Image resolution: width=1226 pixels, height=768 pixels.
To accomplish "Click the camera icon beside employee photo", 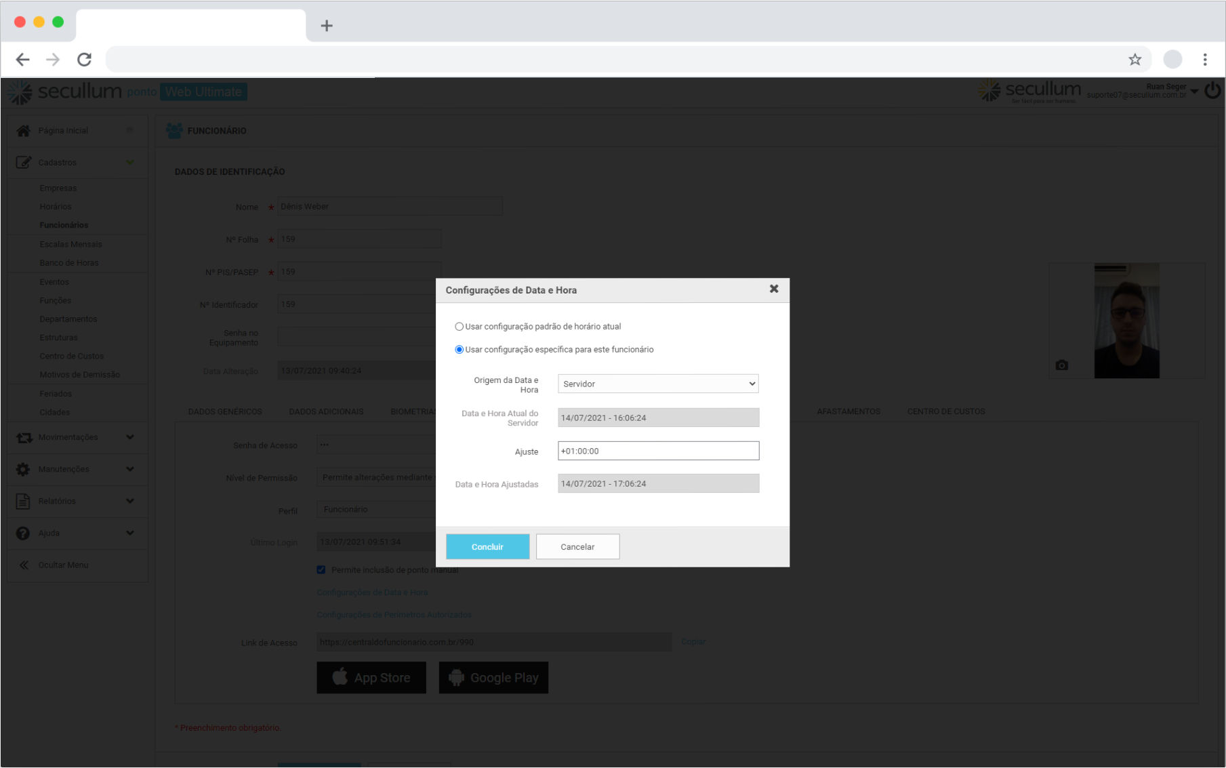I will point(1061,365).
